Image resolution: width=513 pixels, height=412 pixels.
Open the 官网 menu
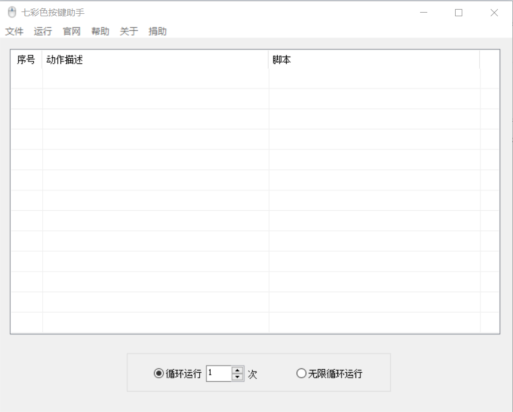(72, 31)
